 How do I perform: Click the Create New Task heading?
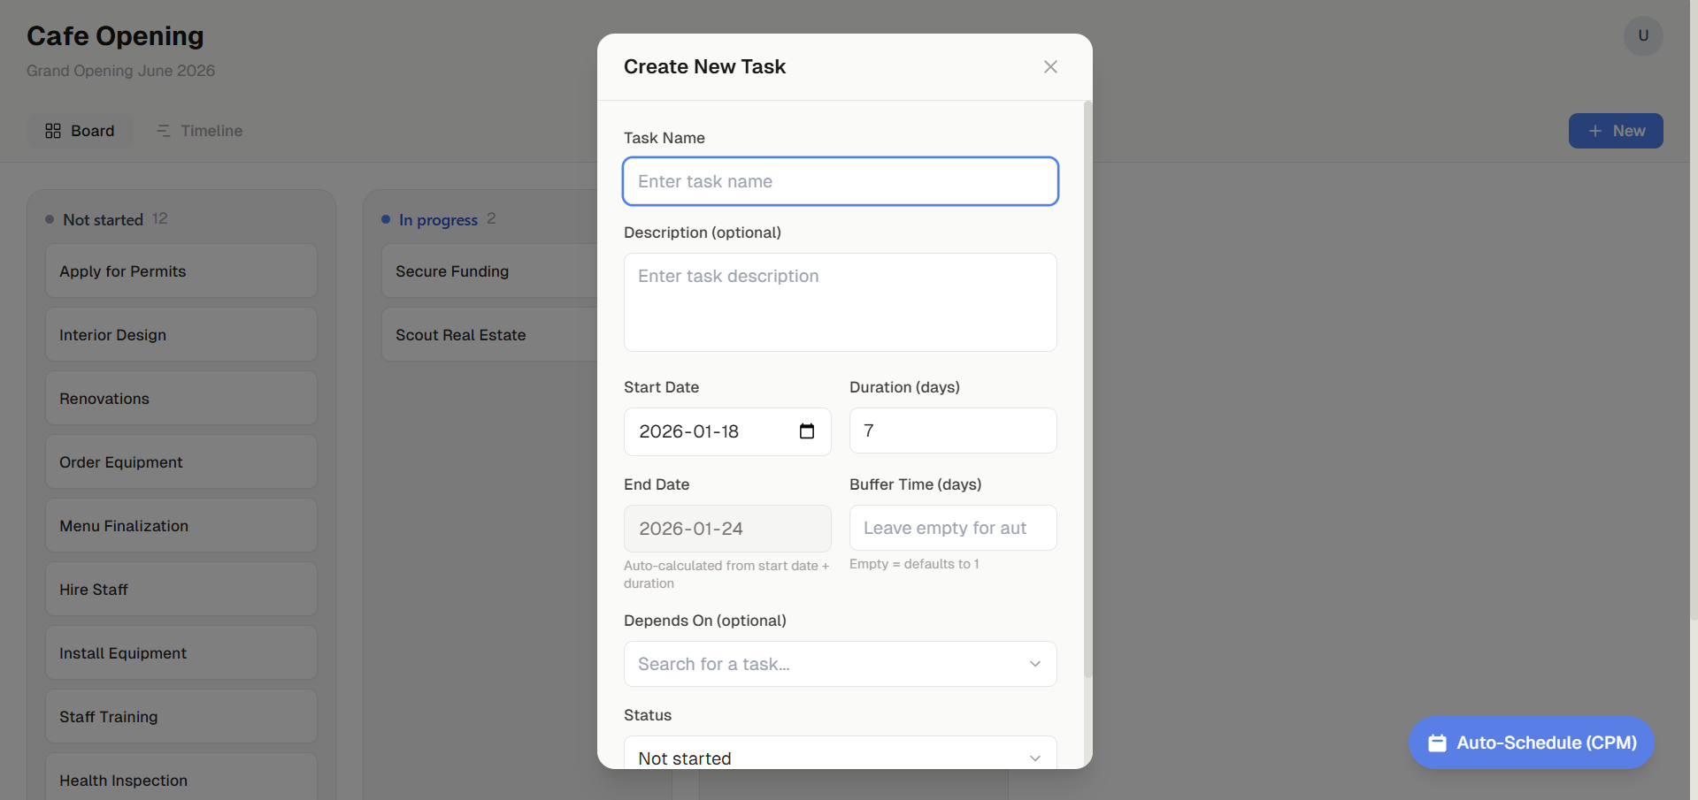click(705, 67)
